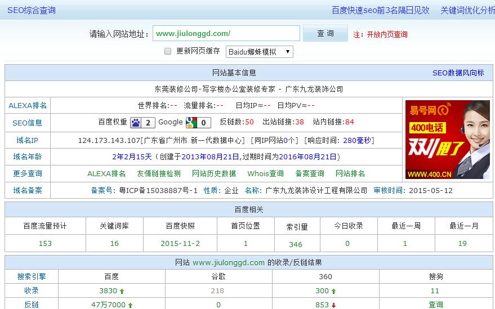Open the 备案查询 link

(x=310, y=173)
